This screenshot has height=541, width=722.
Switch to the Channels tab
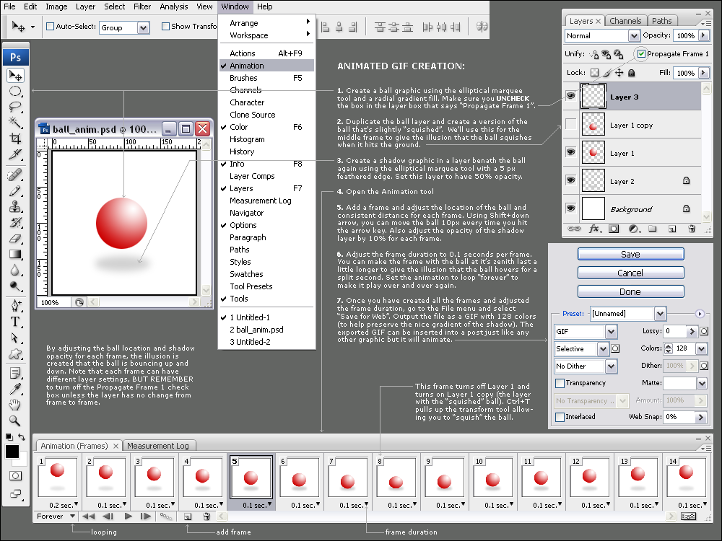(x=625, y=21)
